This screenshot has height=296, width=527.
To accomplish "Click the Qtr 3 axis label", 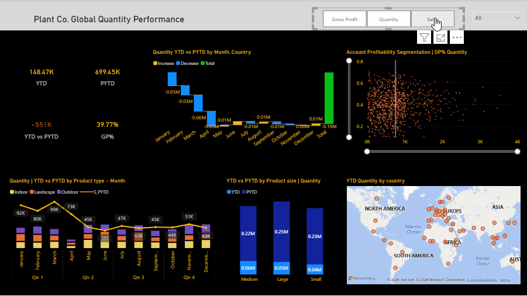I will (139, 277).
